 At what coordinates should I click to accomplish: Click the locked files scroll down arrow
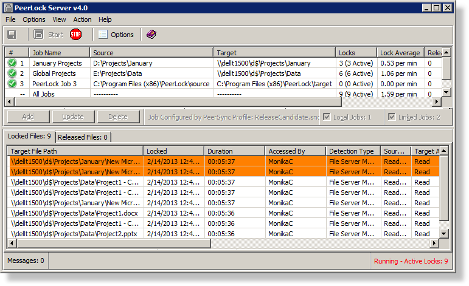pos(444,234)
